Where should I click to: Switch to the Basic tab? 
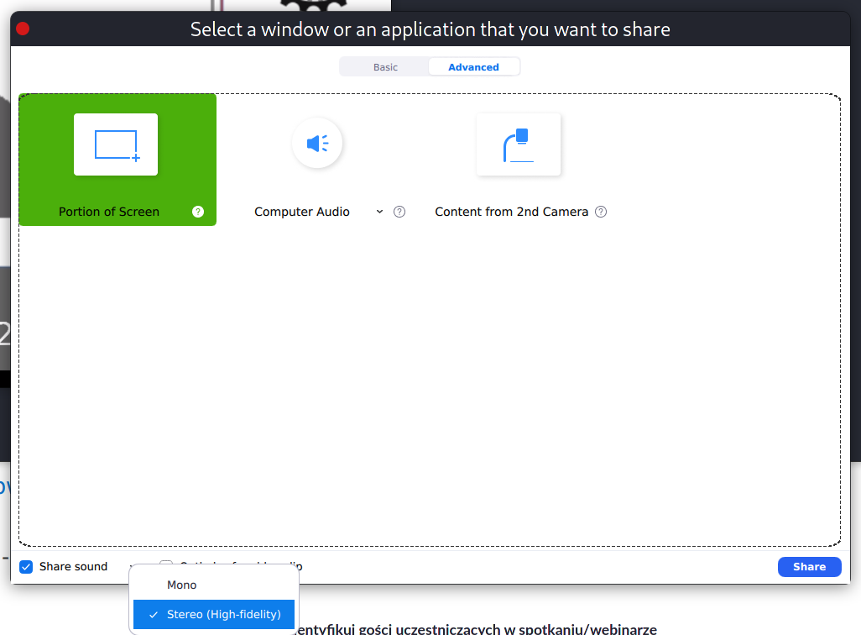pyautogui.click(x=385, y=67)
